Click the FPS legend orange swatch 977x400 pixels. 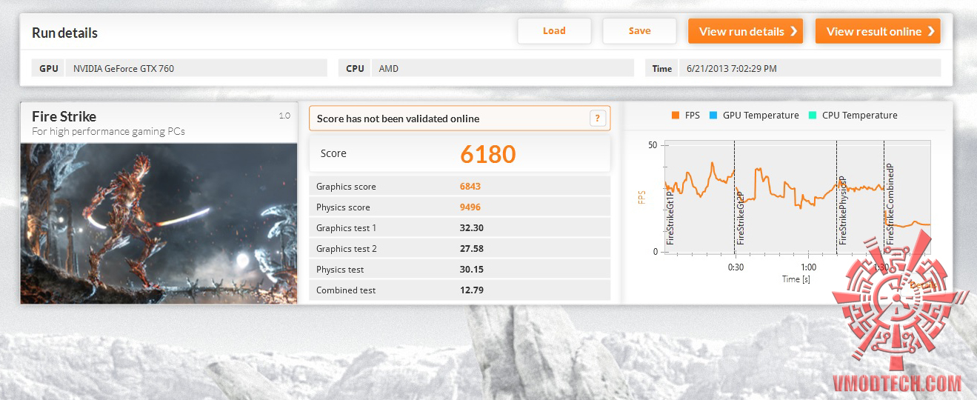click(x=675, y=116)
